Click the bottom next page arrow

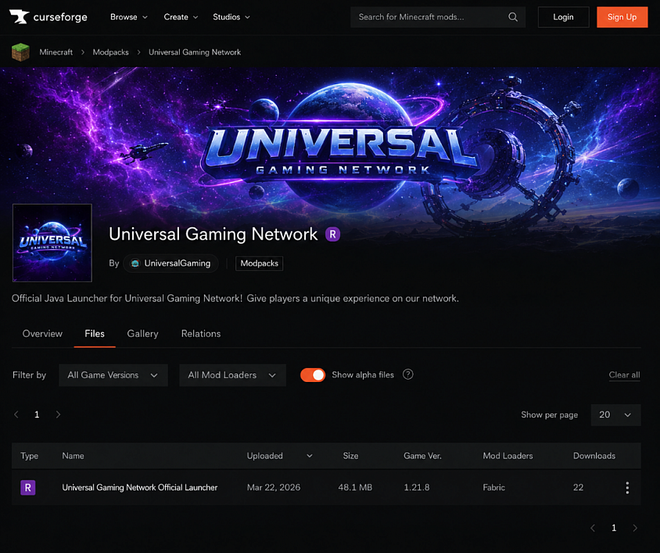(x=635, y=528)
